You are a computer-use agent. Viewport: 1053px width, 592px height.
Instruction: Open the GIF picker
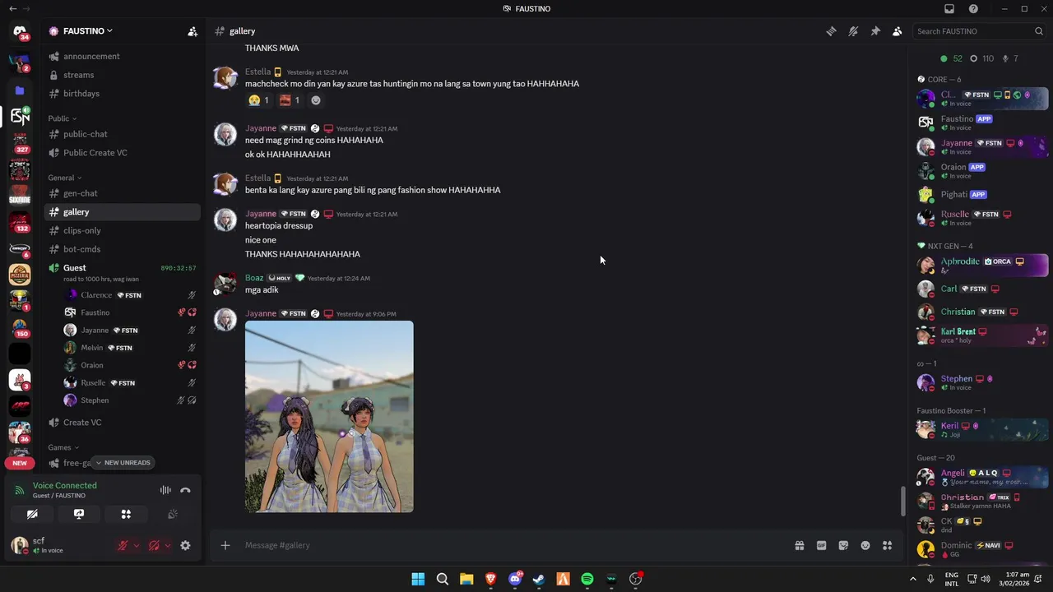(821, 545)
